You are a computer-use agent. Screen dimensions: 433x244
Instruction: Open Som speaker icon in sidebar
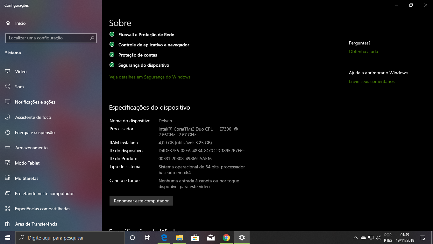coord(8,87)
